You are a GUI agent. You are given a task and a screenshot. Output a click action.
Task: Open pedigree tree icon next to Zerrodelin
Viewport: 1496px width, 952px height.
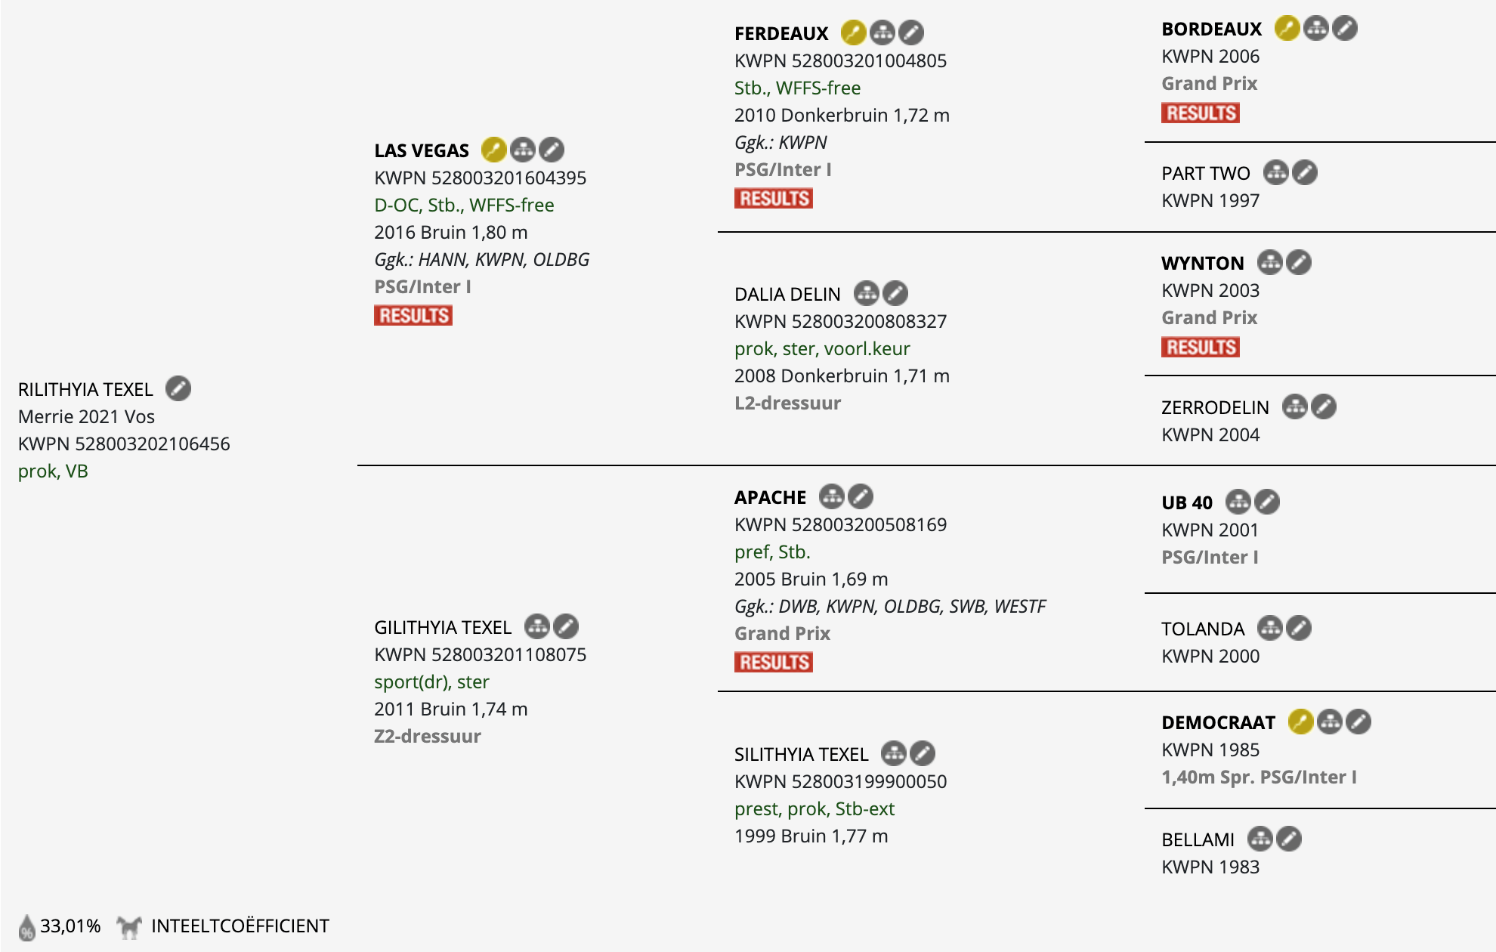1295,406
